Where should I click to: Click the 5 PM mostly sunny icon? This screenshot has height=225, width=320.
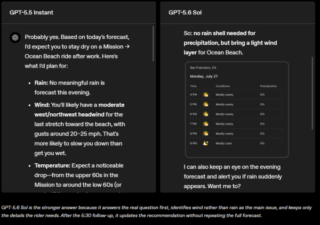coord(205,104)
